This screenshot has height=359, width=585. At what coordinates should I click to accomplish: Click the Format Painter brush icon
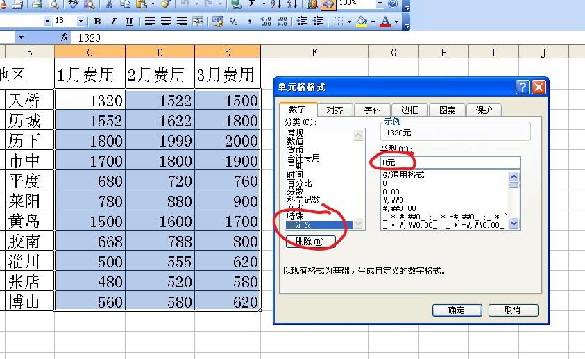point(165,4)
